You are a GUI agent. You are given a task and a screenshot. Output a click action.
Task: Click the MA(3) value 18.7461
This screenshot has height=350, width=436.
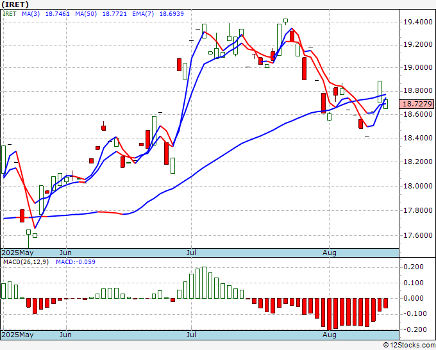click(x=57, y=14)
